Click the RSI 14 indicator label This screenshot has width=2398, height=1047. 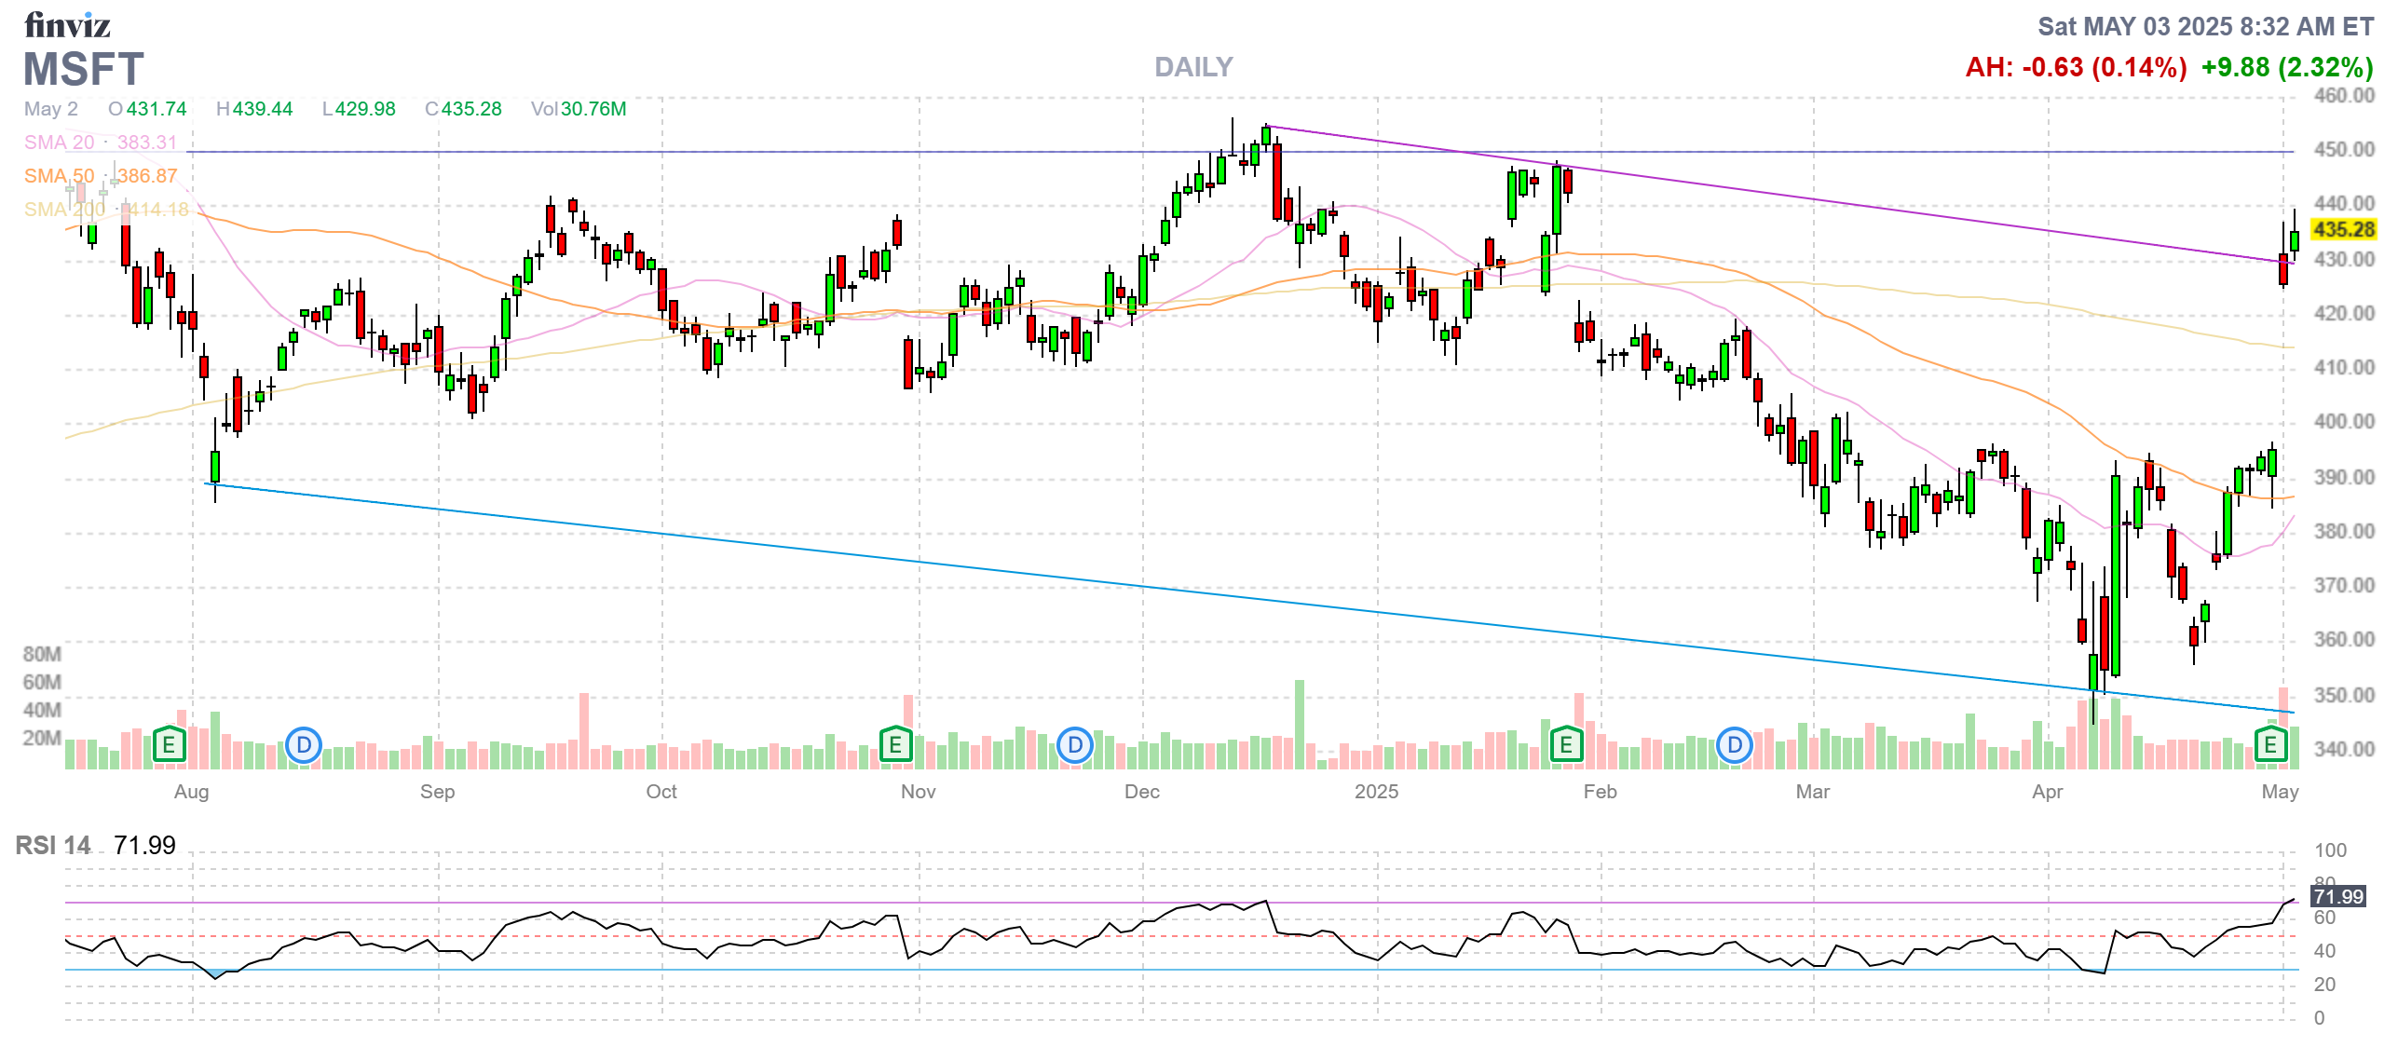pos(53,845)
